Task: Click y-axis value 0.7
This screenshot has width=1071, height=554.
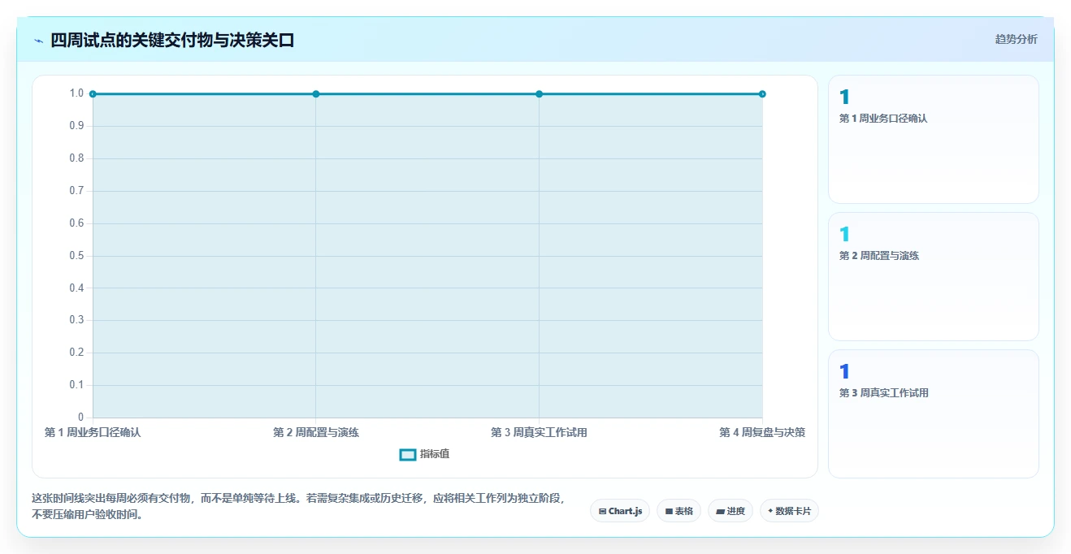Action: (76, 191)
